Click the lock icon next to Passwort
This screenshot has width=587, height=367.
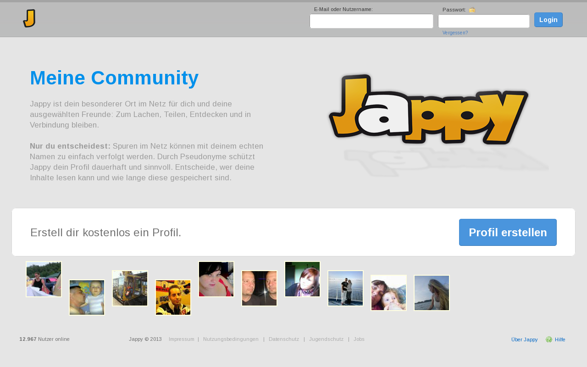pos(472,10)
